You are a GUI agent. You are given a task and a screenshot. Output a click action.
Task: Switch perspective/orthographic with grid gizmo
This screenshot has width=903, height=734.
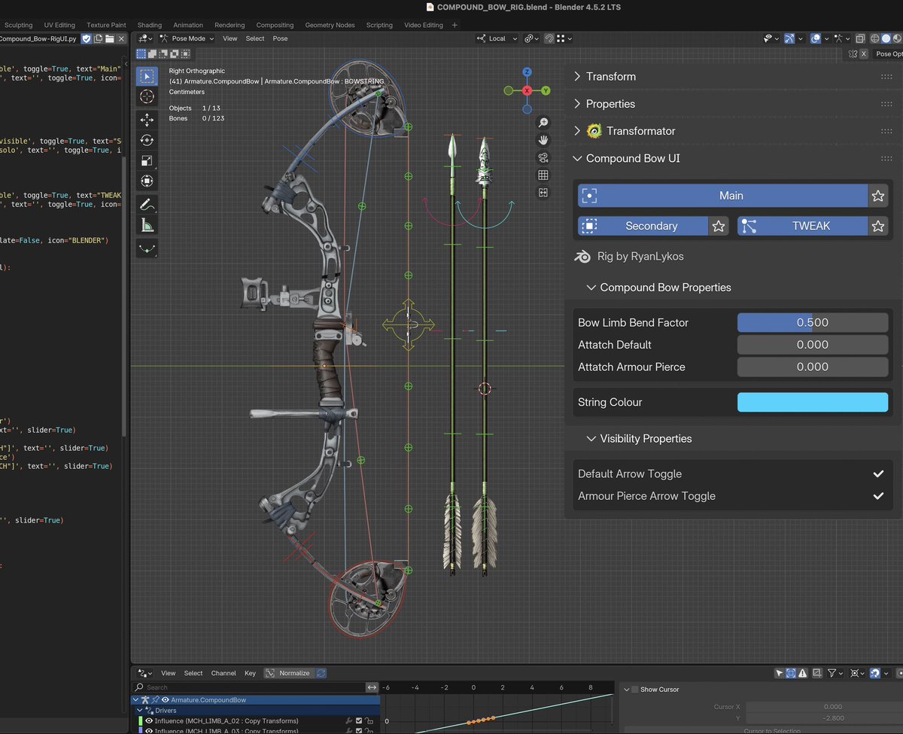[x=543, y=175]
